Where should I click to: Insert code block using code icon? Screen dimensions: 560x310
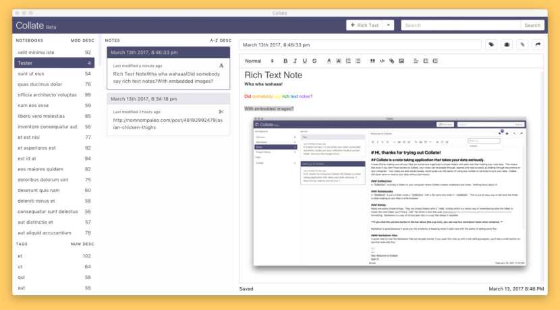pos(382,61)
